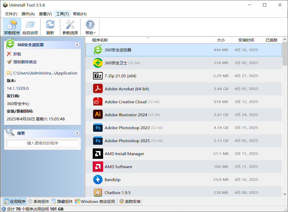Click the AMD Install Manager icon
288x212 pixels.
click(x=98, y=154)
